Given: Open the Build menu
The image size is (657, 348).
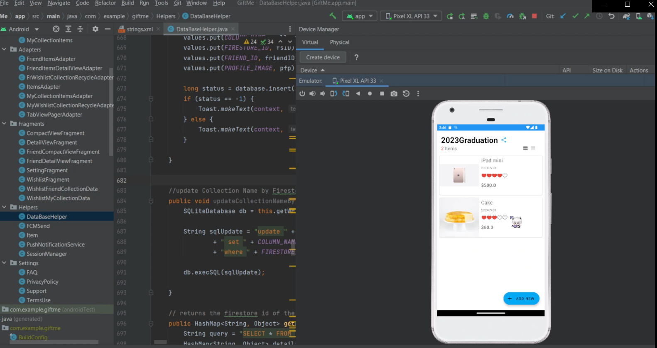Looking at the screenshot, I should [127, 3].
